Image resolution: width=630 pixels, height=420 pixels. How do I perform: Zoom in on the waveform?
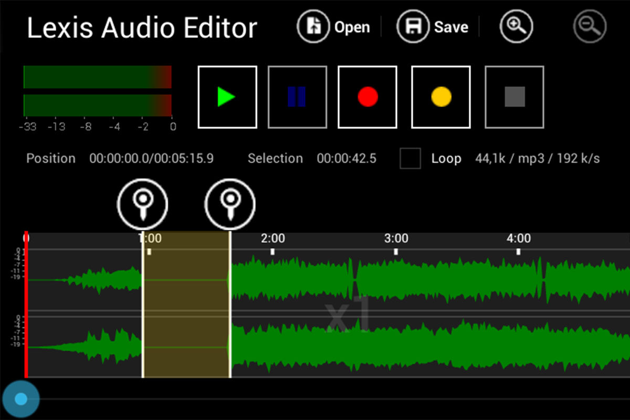pos(516,26)
